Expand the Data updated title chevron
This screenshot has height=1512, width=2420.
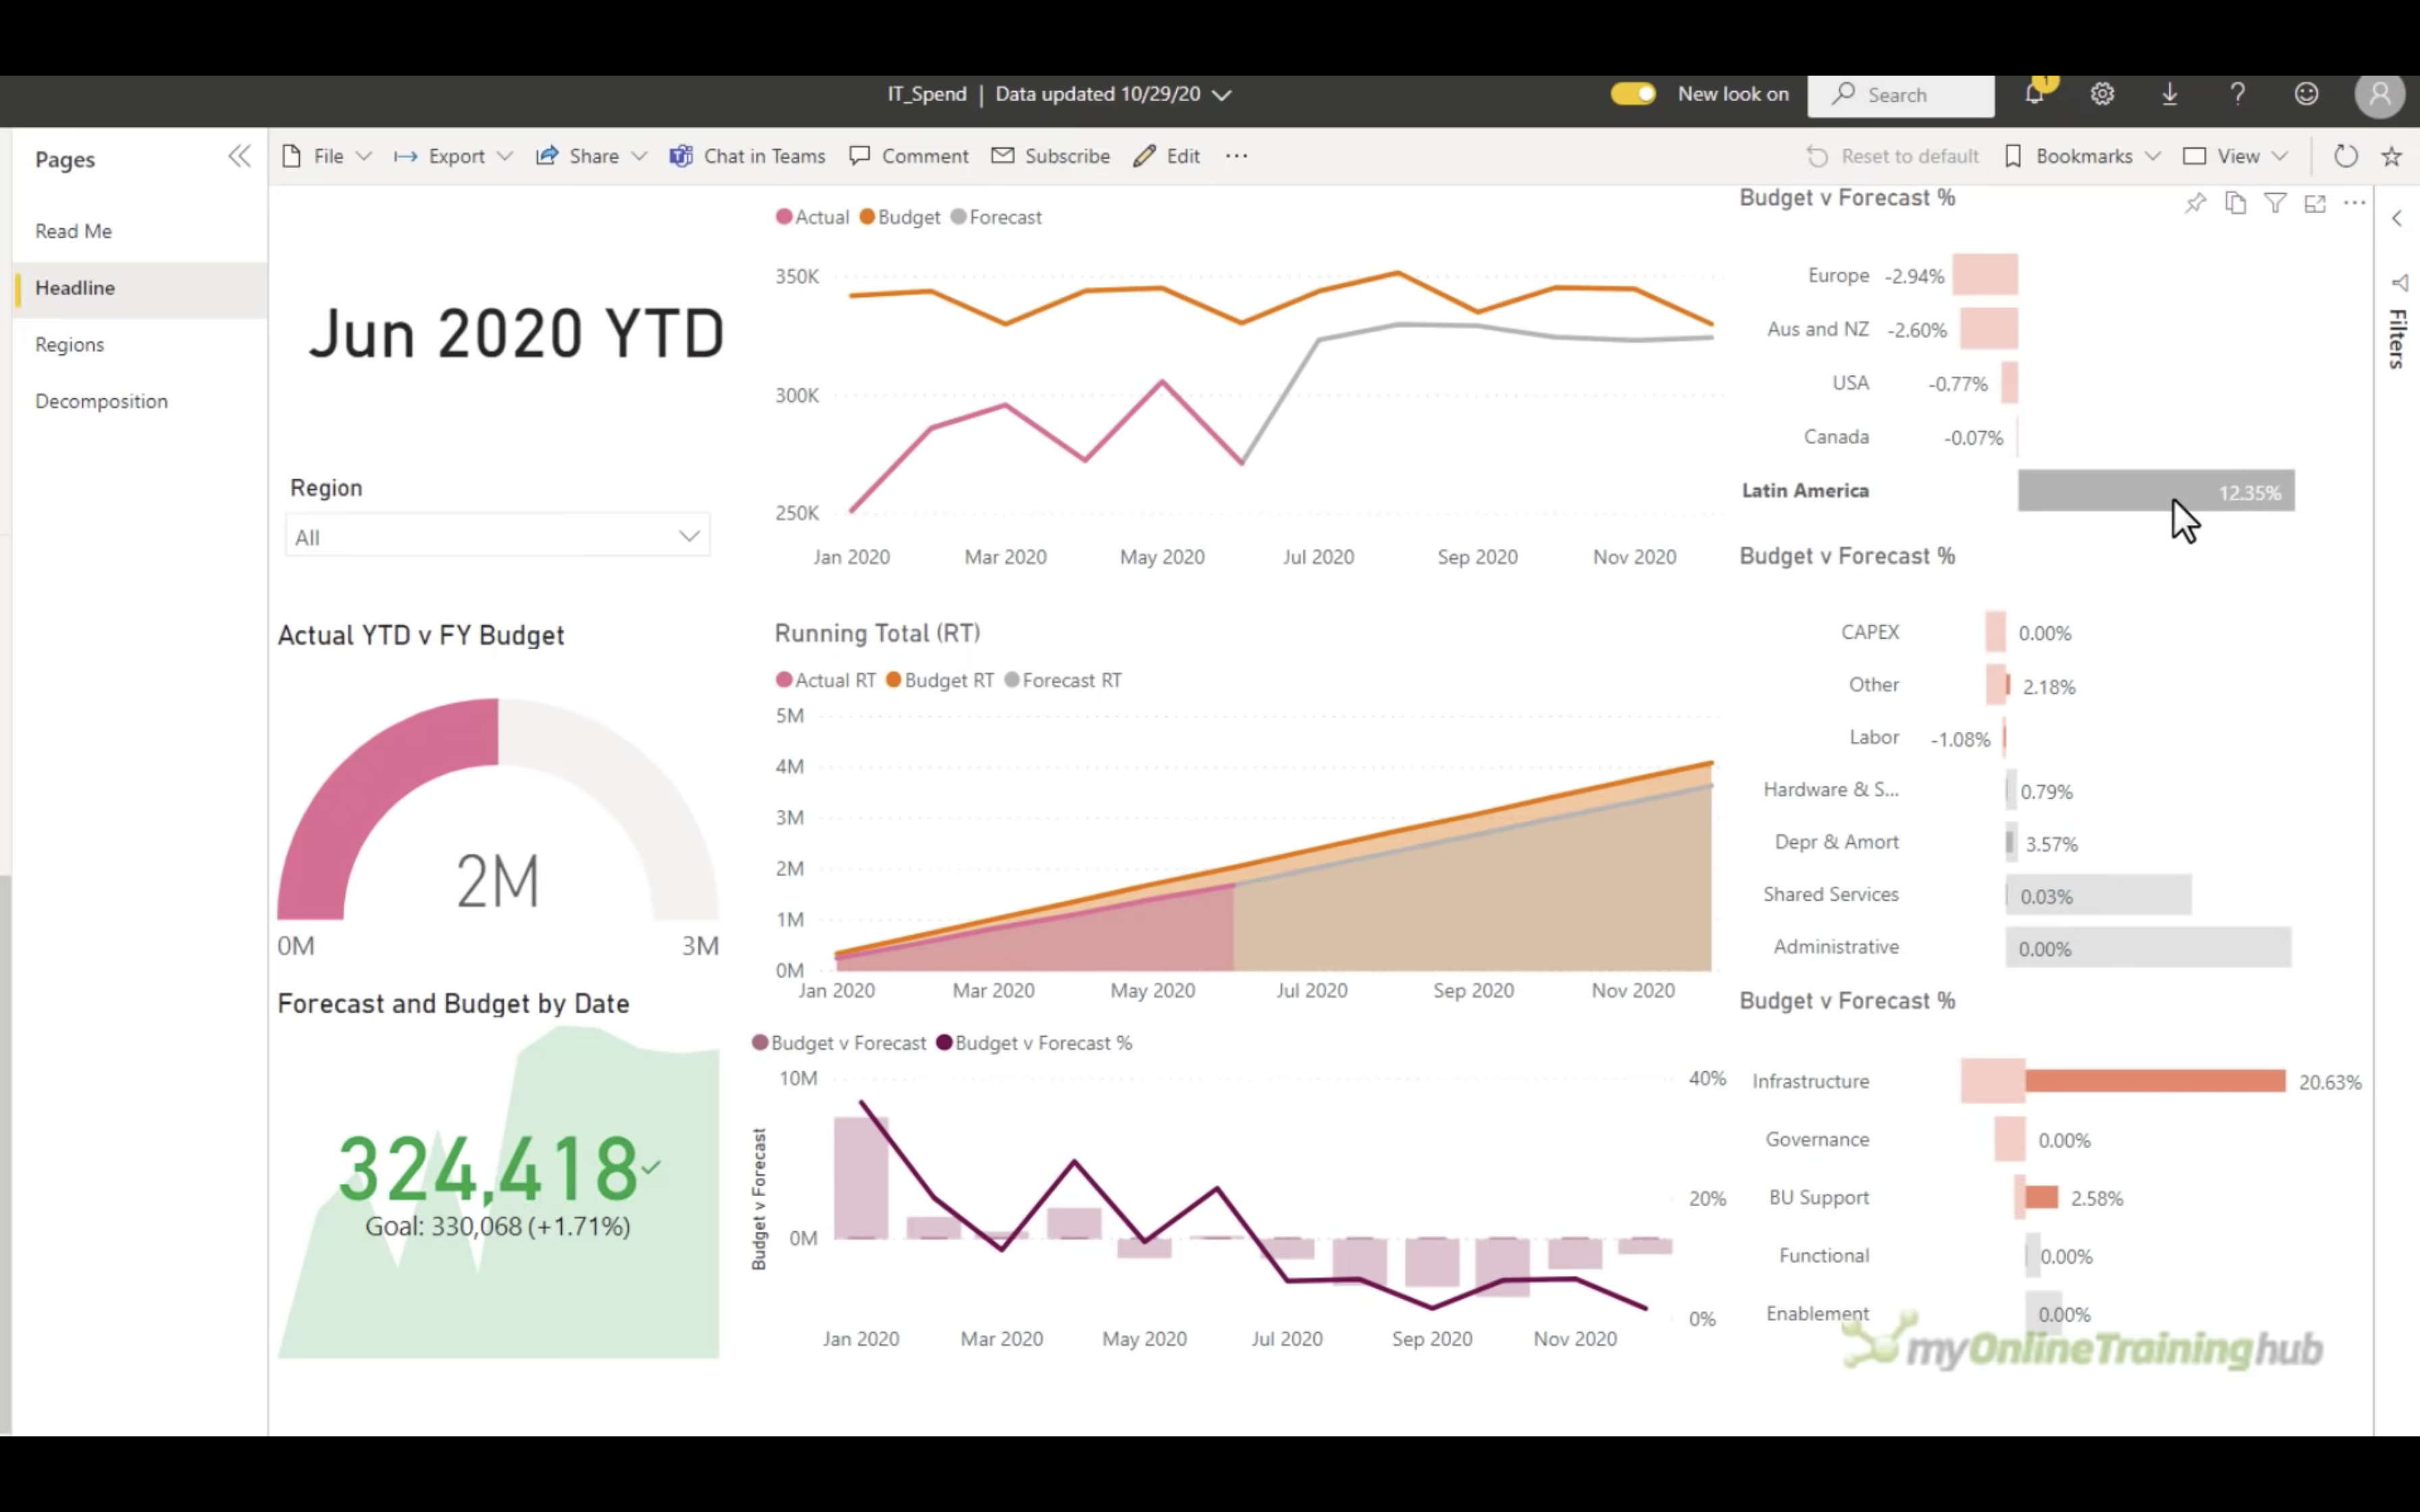click(1222, 95)
